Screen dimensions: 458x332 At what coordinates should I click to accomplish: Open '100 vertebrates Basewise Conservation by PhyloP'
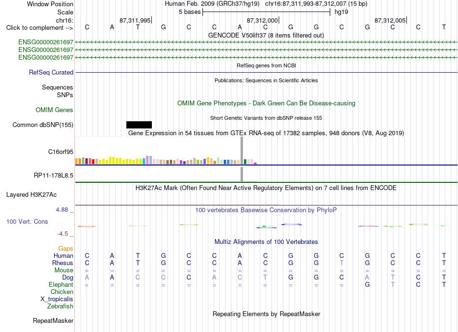[266, 210]
